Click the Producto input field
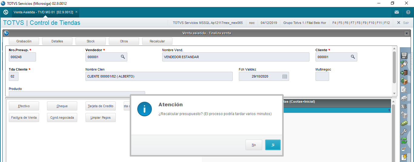414x162 pixels. pos(77,94)
